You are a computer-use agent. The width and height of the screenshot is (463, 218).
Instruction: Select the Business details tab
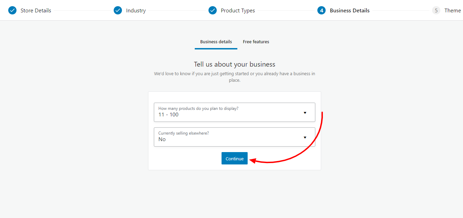pos(216,42)
